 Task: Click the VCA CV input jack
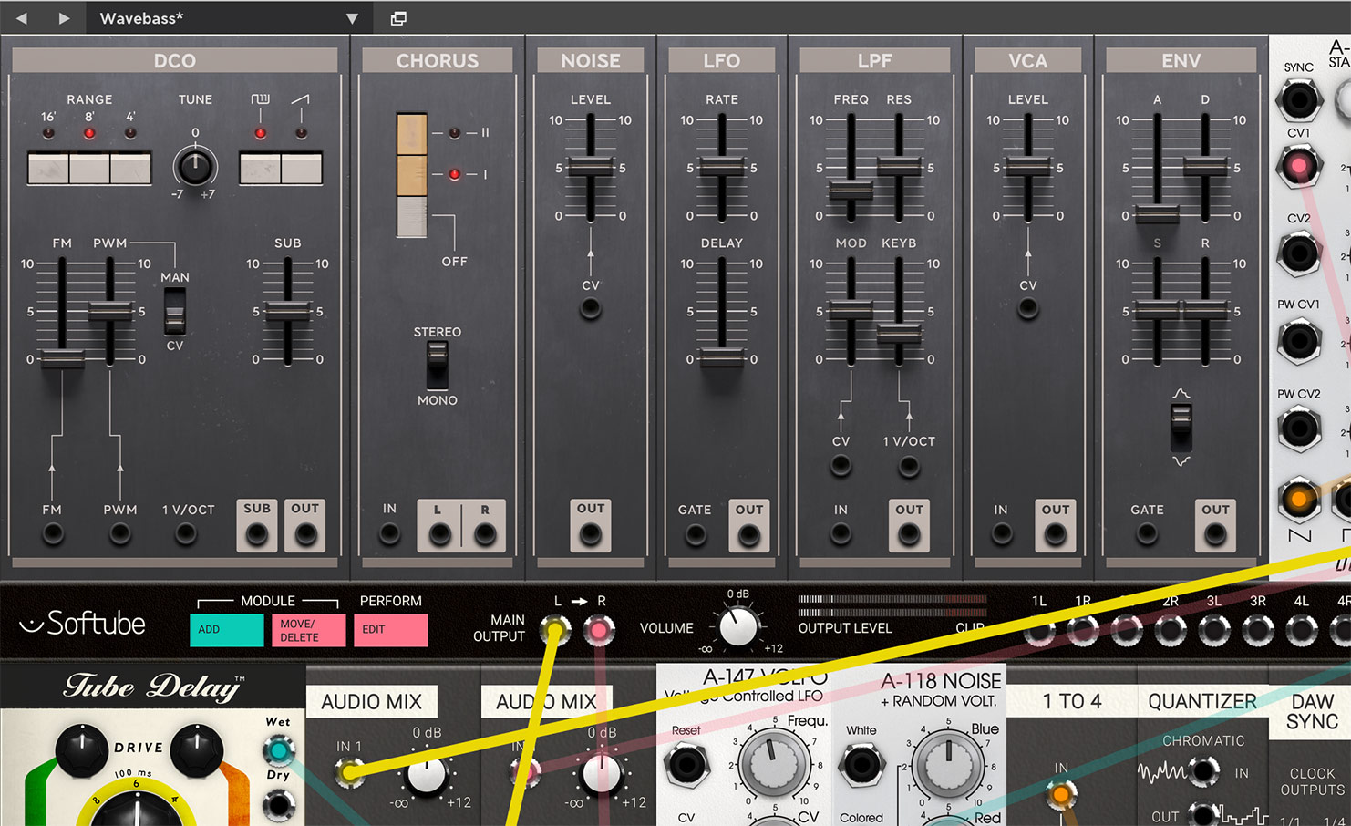click(x=1028, y=309)
